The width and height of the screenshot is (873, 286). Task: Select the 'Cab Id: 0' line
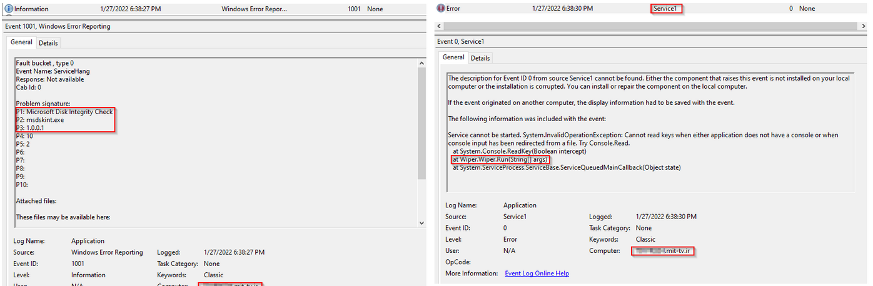coord(28,87)
